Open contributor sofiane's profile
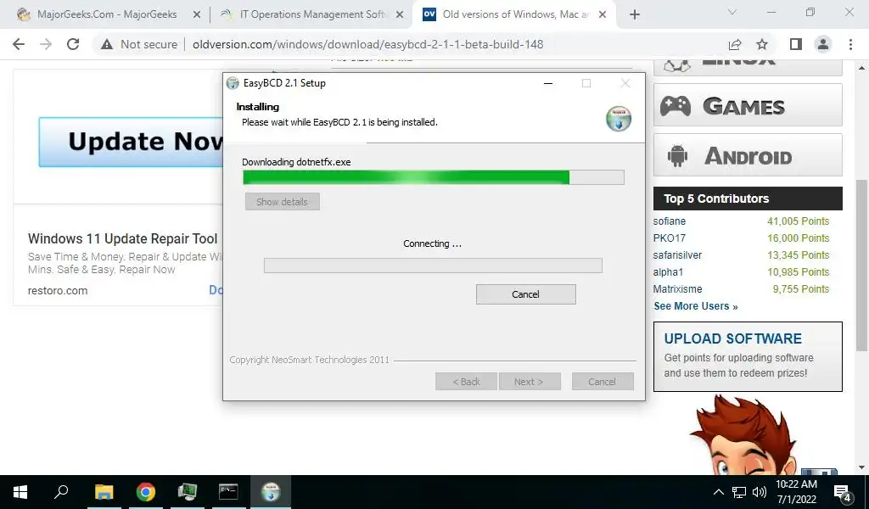The width and height of the screenshot is (869, 509). [670, 221]
